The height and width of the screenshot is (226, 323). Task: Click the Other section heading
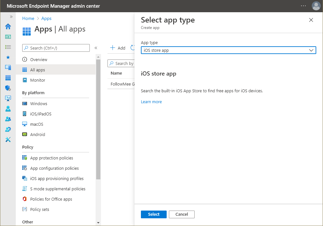tap(28, 222)
